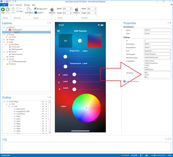Toggle visibility eye for ColorWheel in Outline
173x157 pixels.
point(43,114)
